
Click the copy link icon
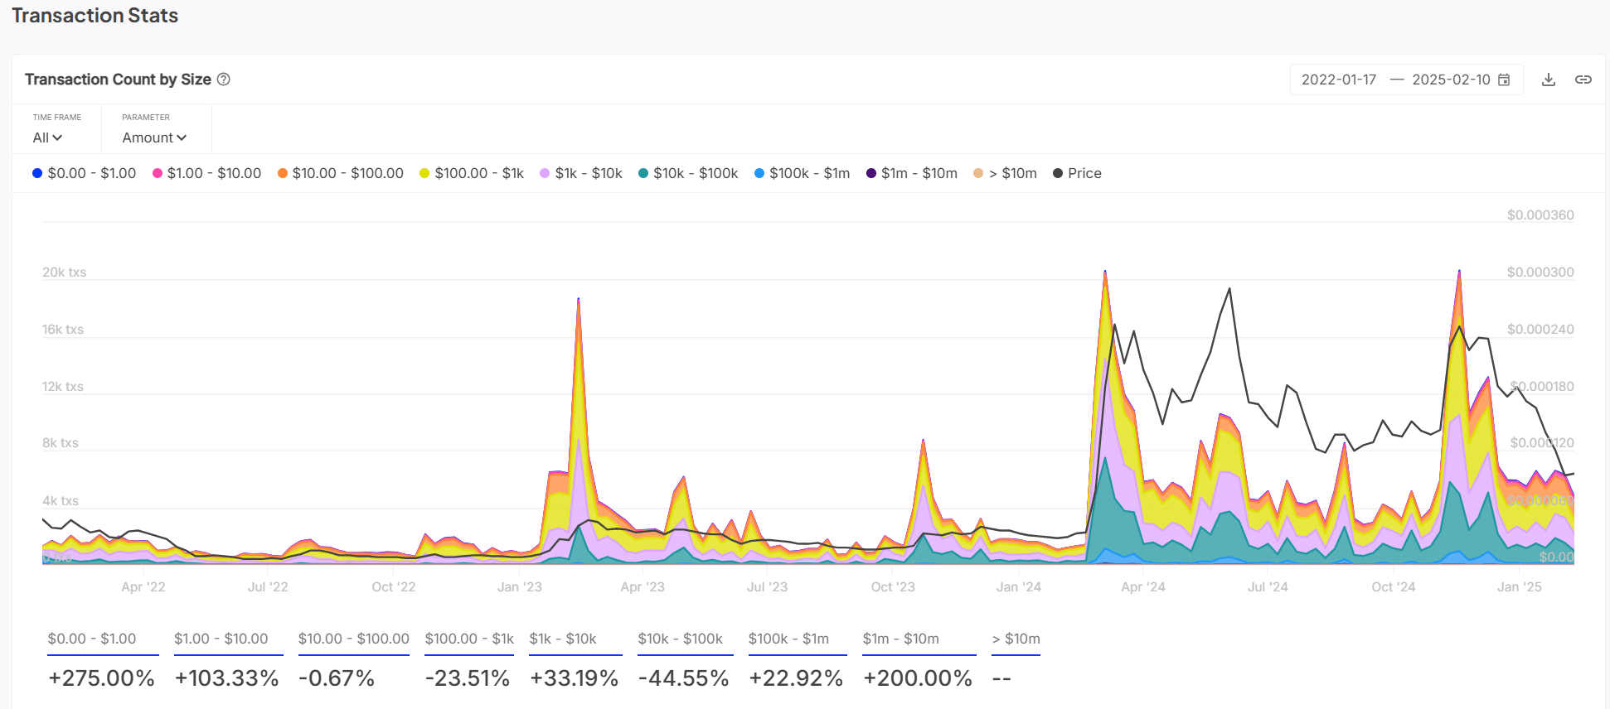1583,80
